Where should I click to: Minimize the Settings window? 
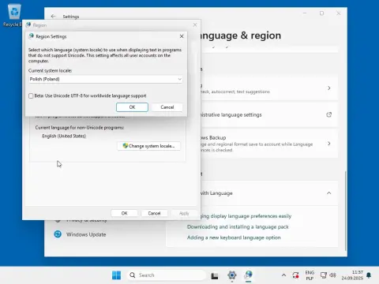click(305, 13)
